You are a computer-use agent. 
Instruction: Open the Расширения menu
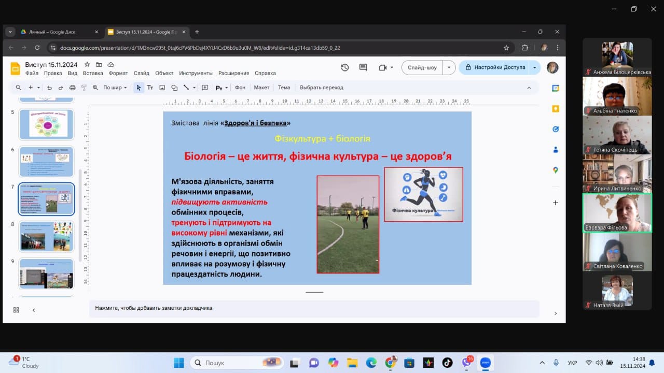(233, 73)
